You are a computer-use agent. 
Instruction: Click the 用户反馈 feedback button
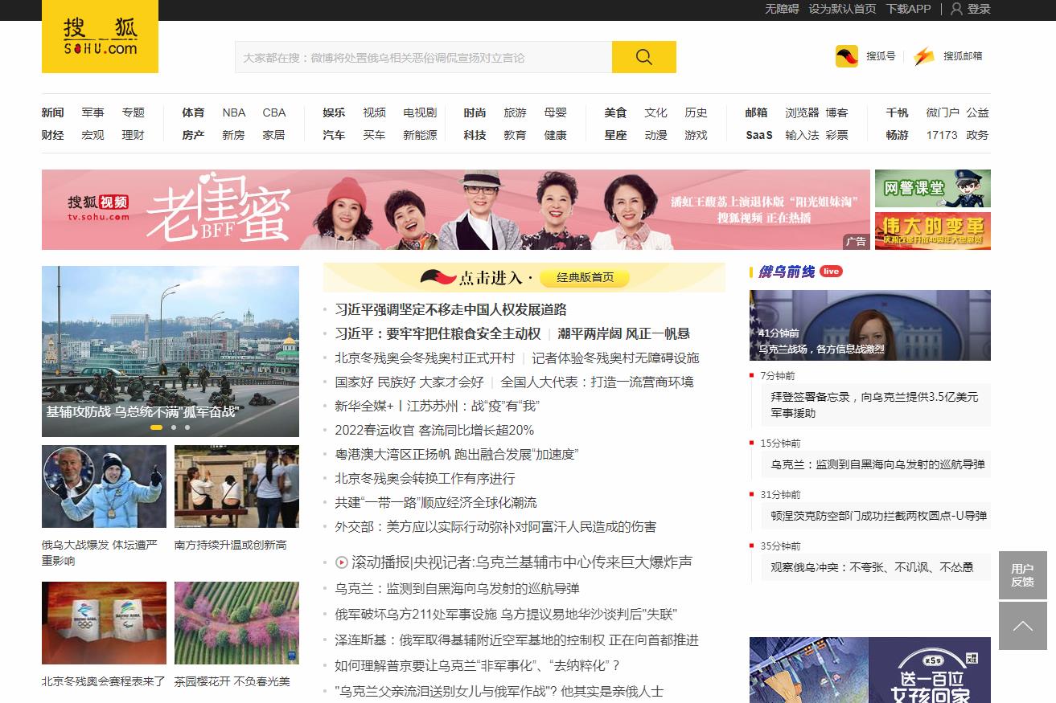tap(1022, 575)
